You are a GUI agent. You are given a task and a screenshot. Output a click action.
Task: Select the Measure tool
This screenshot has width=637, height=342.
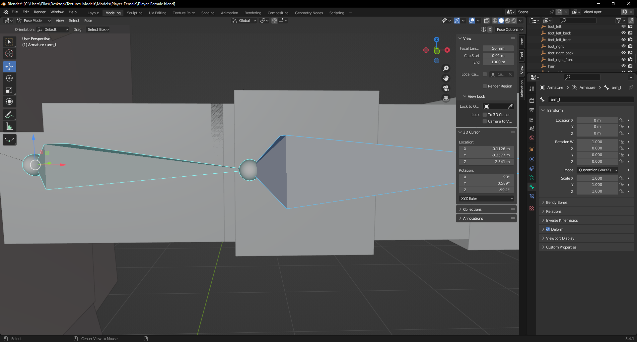[10, 126]
